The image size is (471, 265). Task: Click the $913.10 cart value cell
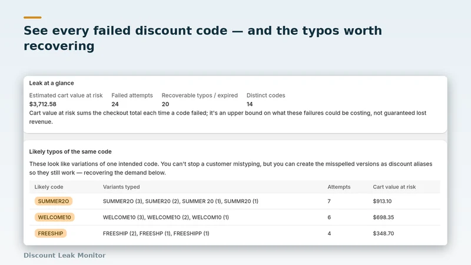coord(382,201)
